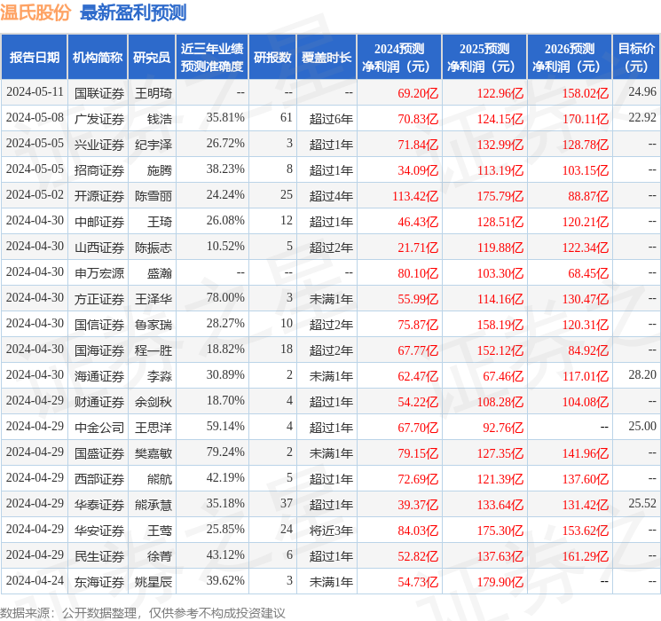Click the 中金公司 institution cell
Screen dimensions: 661x621
[99, 428]
